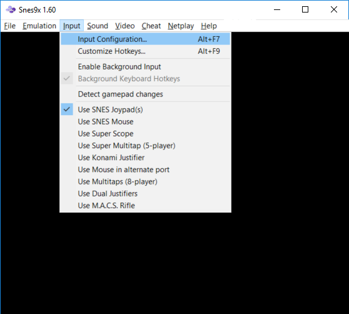Choose Use Konami Justifier
This screenshot has width=349, height=314.
tap(145, 158)
